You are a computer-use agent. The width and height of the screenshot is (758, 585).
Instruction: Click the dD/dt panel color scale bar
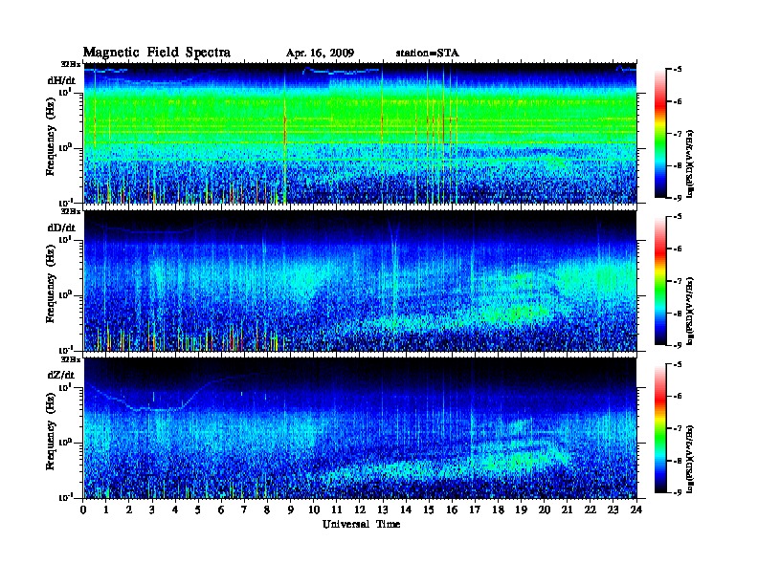660,280
